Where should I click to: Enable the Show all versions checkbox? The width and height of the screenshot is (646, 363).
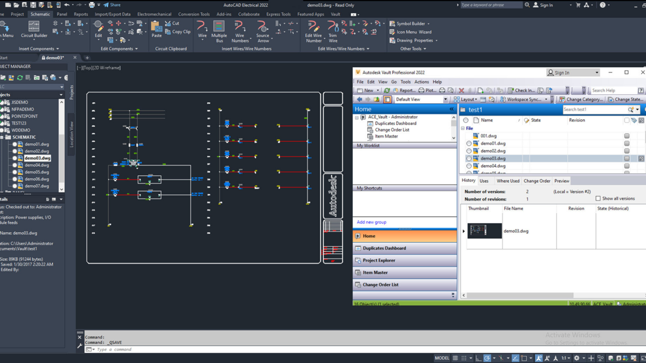tap(599, 198)
